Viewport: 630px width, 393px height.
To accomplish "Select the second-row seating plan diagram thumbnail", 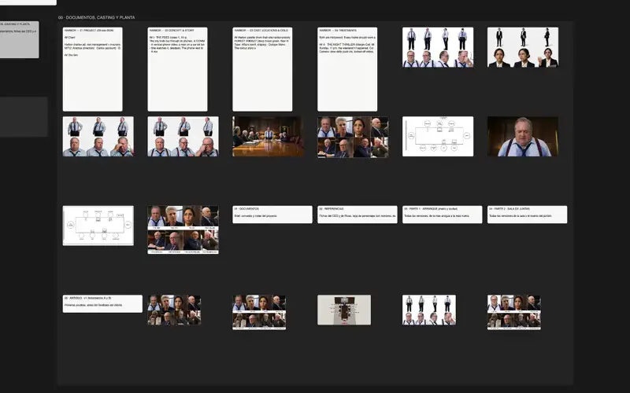I will [x=438, y=136].
